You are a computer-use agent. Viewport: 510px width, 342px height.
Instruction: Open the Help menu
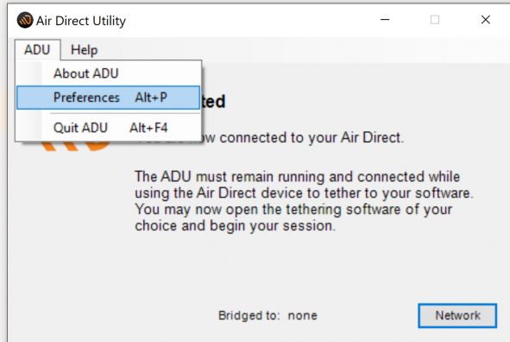pyautogui.click(x=84, y=50)
